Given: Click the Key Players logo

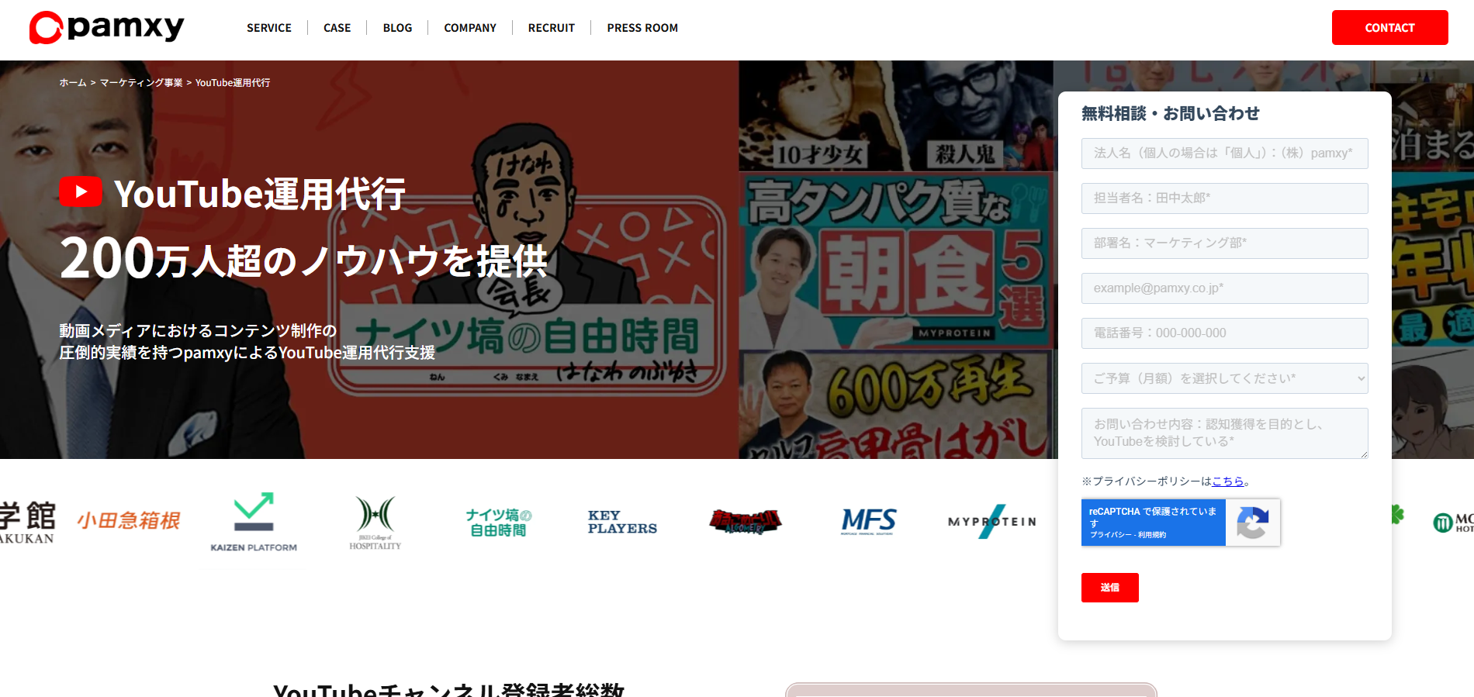Looking at the screenshot, I should (x=622, y=522).
